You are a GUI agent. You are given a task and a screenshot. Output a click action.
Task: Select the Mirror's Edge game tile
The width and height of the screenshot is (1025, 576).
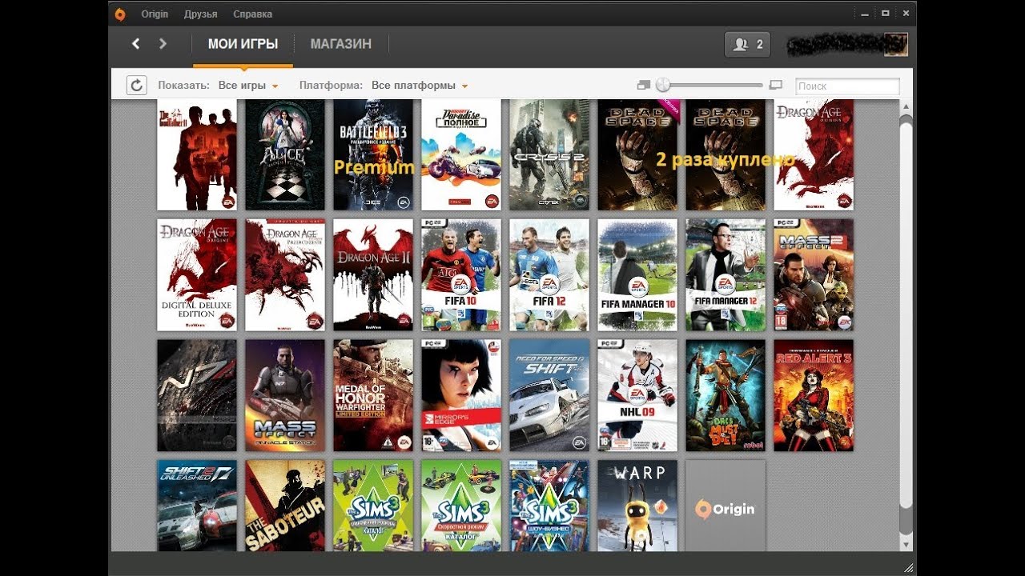click(461, 395)
